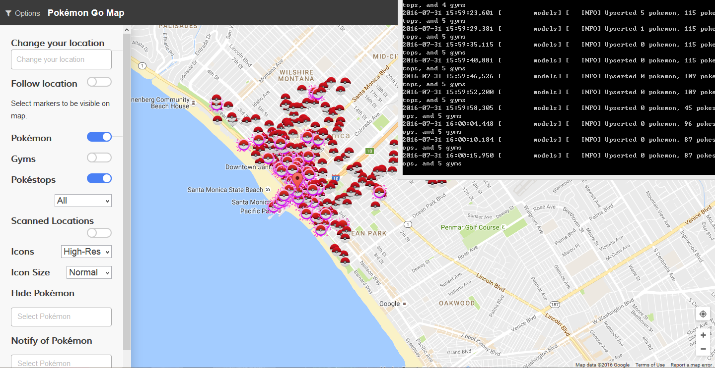Click the Change your location input field
Viewport: 715px width, 368px height.
(61, 59)
